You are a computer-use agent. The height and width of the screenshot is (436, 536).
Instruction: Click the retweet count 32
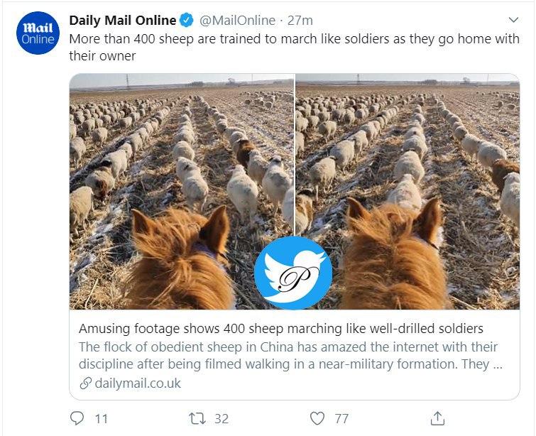click(x=221, y=418)
